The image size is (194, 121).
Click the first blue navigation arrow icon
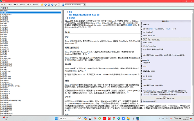pos(46,5)
